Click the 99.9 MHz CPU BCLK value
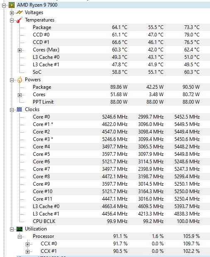The width and height of the screenshot is (210, 257). coord(117,221)
